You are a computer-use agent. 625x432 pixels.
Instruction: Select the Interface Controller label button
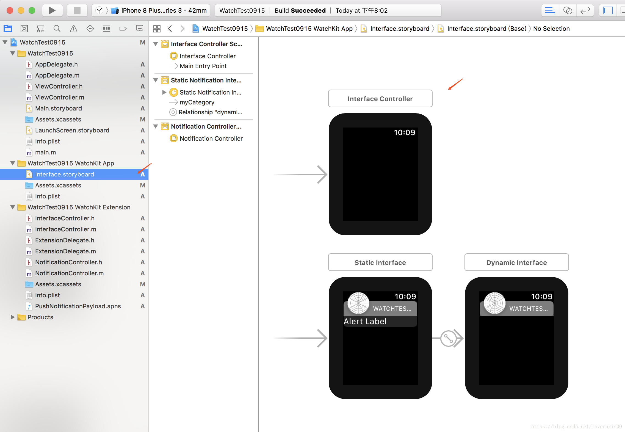click(x=380, y=98)
